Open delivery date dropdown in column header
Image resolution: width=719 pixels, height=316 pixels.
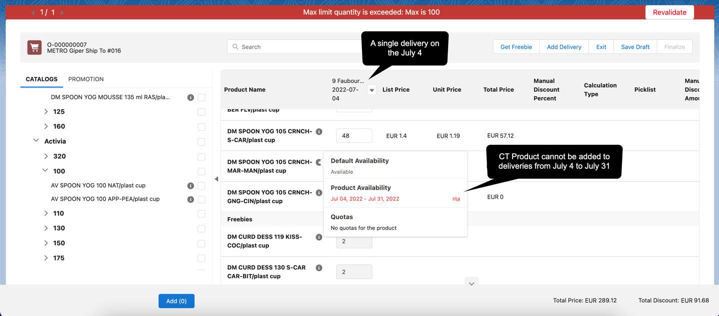pyautogui.click(x=371, y=90)
